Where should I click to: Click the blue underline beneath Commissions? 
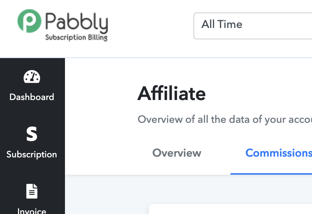[x=271, y=174]
